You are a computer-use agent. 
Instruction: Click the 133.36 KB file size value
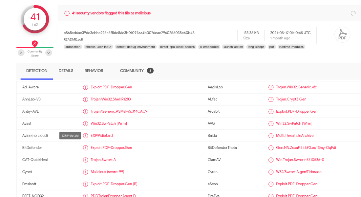coord(251,33)
